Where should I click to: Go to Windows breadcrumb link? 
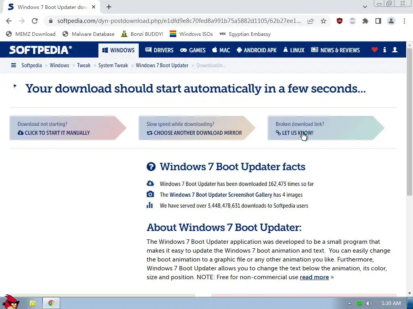pyautogui.click(x=59, y=65)
